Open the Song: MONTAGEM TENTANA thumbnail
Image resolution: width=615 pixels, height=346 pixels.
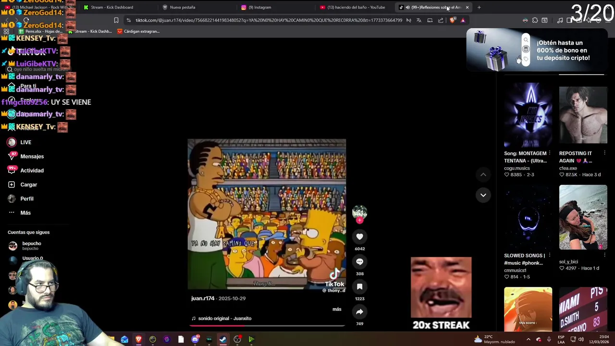point(528,115)
